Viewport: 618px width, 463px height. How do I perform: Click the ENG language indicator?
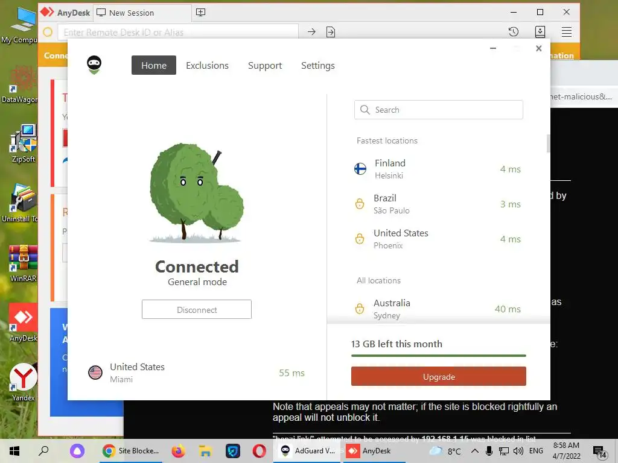point(536,451)
